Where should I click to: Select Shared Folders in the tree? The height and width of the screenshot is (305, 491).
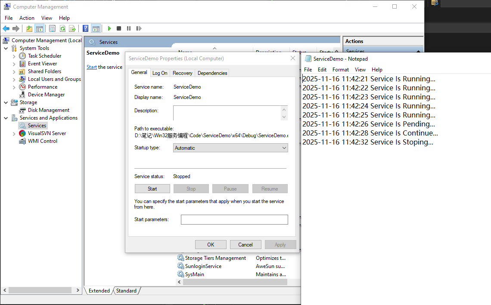click(44, 71)
